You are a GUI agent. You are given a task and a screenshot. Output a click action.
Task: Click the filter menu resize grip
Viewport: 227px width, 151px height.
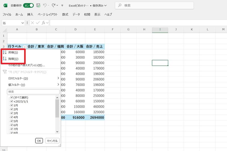60,145
